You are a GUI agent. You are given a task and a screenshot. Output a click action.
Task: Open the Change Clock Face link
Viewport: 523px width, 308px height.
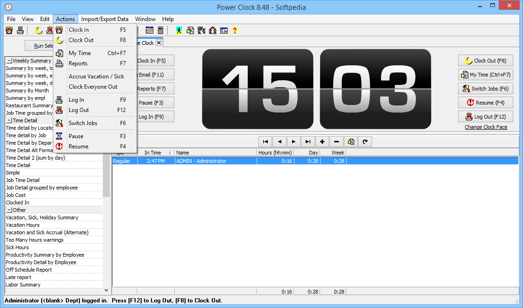pos(486,127)
